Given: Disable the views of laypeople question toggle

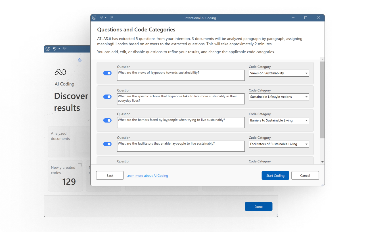Looking at the screenshot, I should (107, 73).
